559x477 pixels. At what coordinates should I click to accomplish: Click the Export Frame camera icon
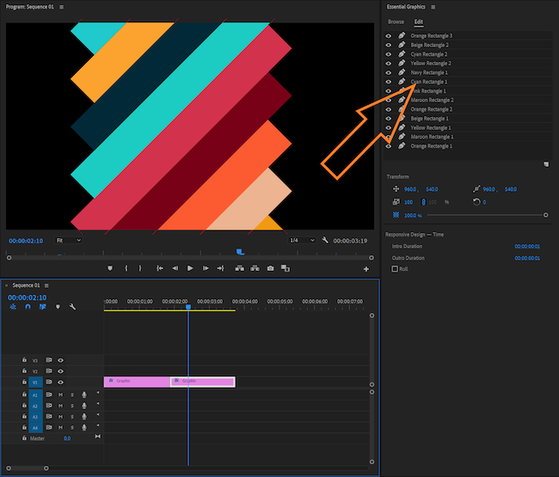point(270,268)
